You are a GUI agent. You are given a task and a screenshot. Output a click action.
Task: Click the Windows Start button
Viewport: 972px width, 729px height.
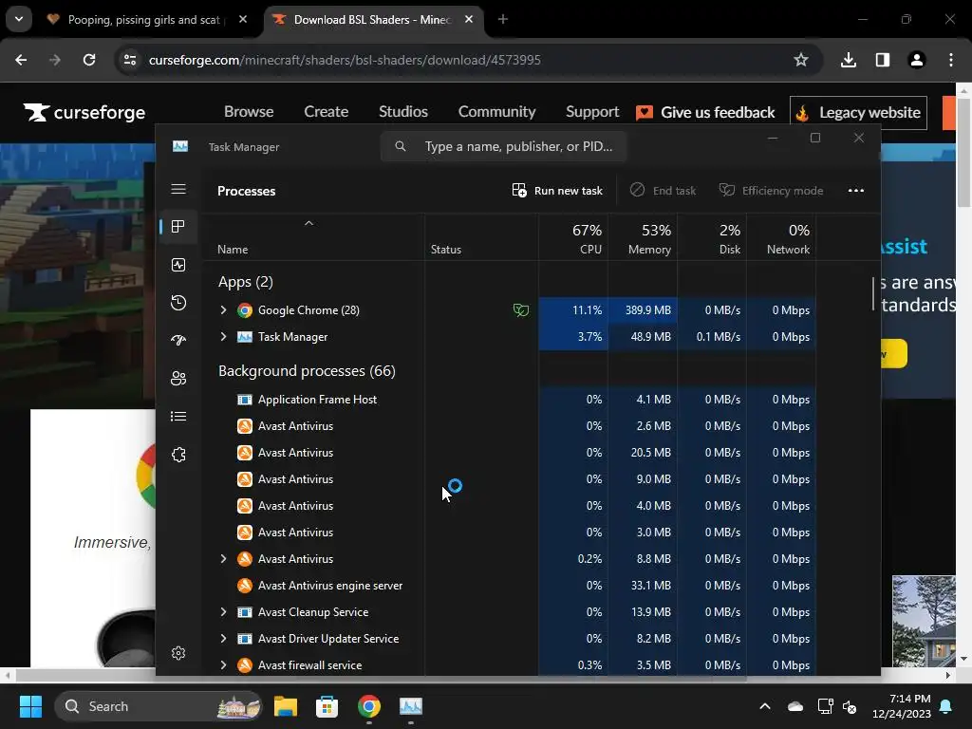(30, 706)
